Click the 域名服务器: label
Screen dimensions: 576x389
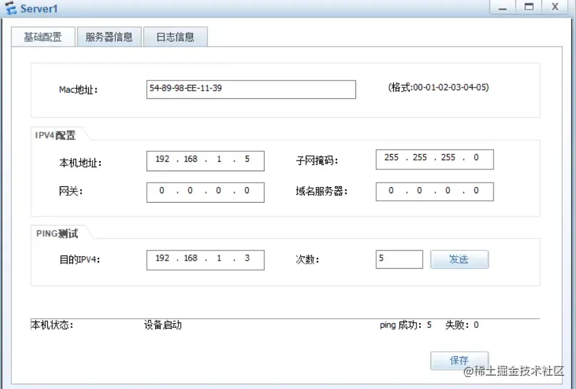click(x=321, y=191)
